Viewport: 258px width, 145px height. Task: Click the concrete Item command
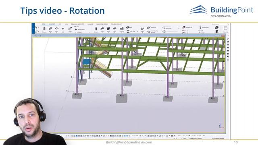pos(129,27)
